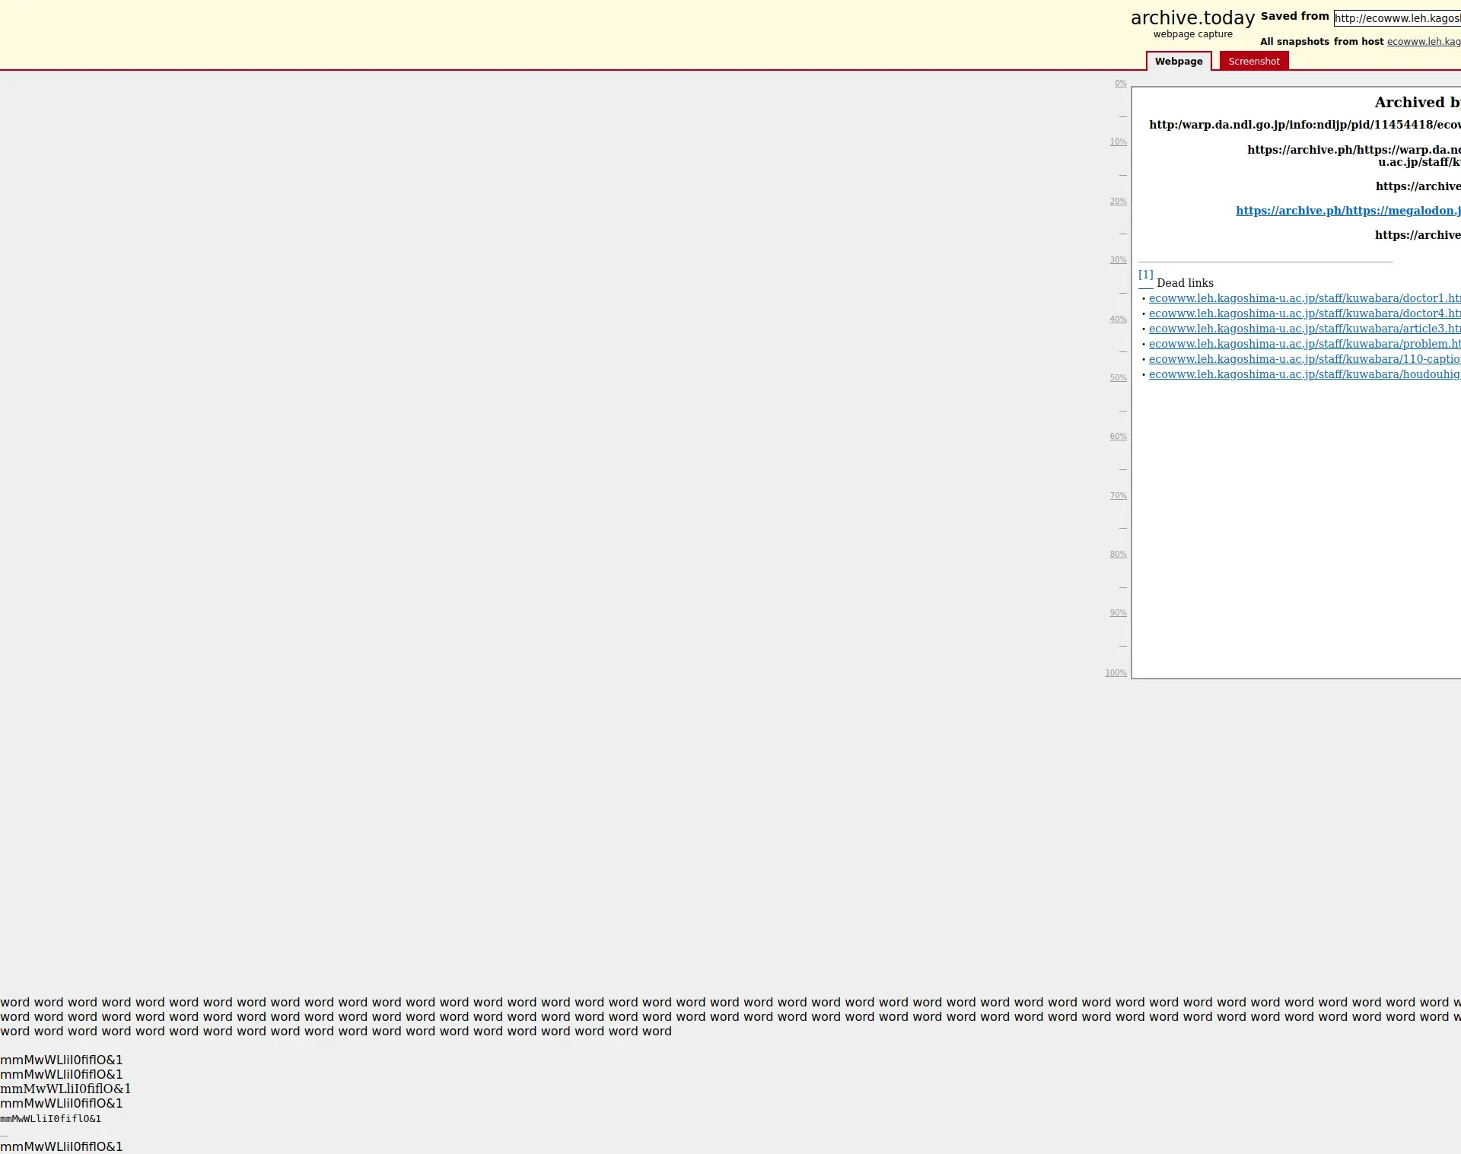Open the article3 dead link
This screenshot has width=1461, height=1154.
(x=1304, y=329)
